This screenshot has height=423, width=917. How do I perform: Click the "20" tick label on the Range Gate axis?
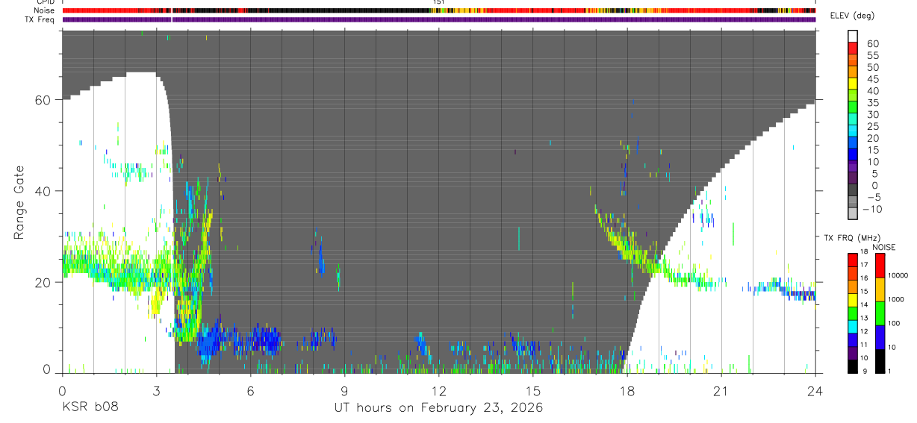43,282
